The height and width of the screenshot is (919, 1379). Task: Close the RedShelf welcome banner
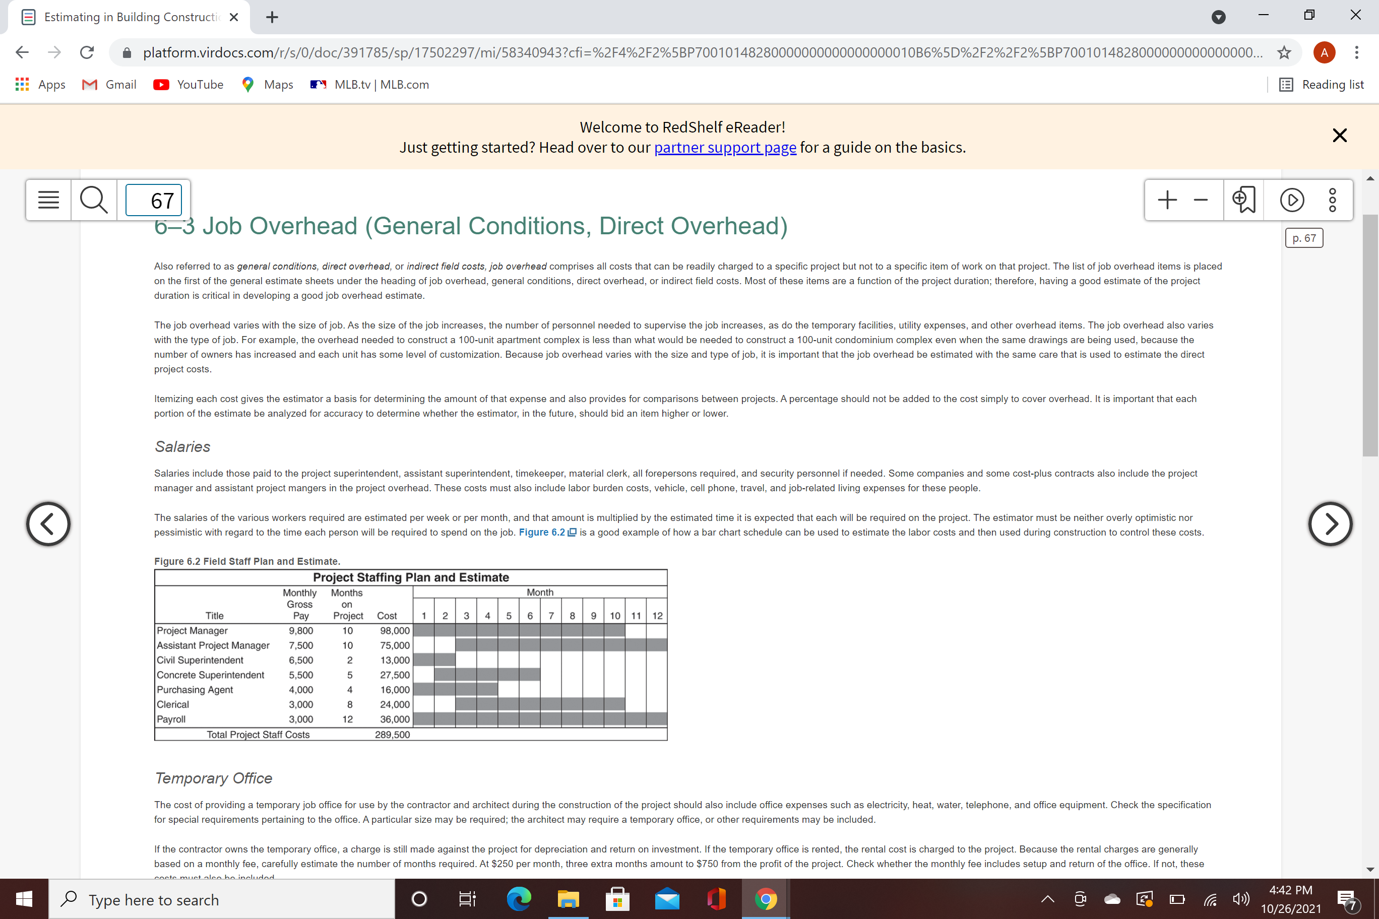(1339, 136)
